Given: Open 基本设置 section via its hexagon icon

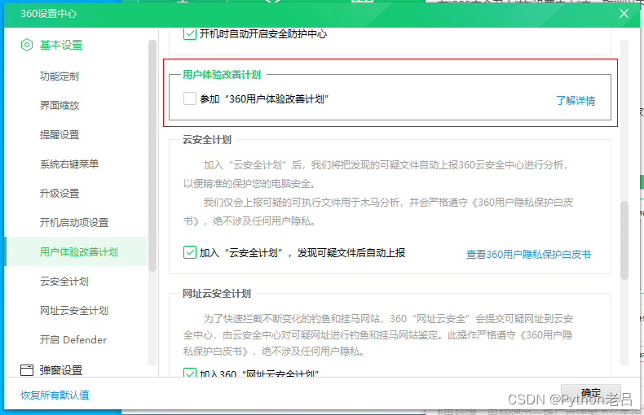Looking at the screenshot, I should point(27,45).
